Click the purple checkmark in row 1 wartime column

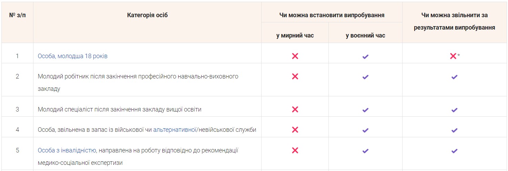point(365,56)
